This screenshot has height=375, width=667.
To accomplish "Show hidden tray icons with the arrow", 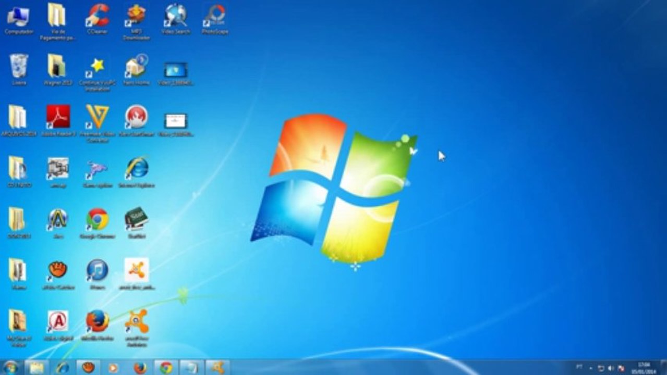I will click(591, 368).
